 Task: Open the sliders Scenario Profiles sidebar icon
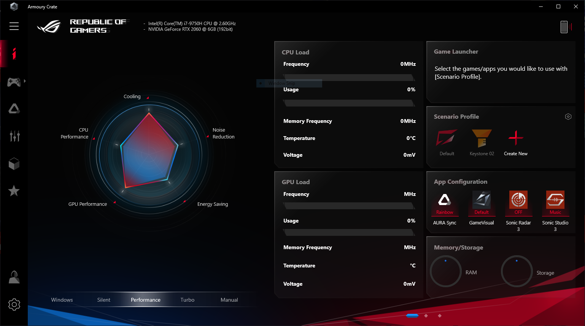click(x=14, y=136)
